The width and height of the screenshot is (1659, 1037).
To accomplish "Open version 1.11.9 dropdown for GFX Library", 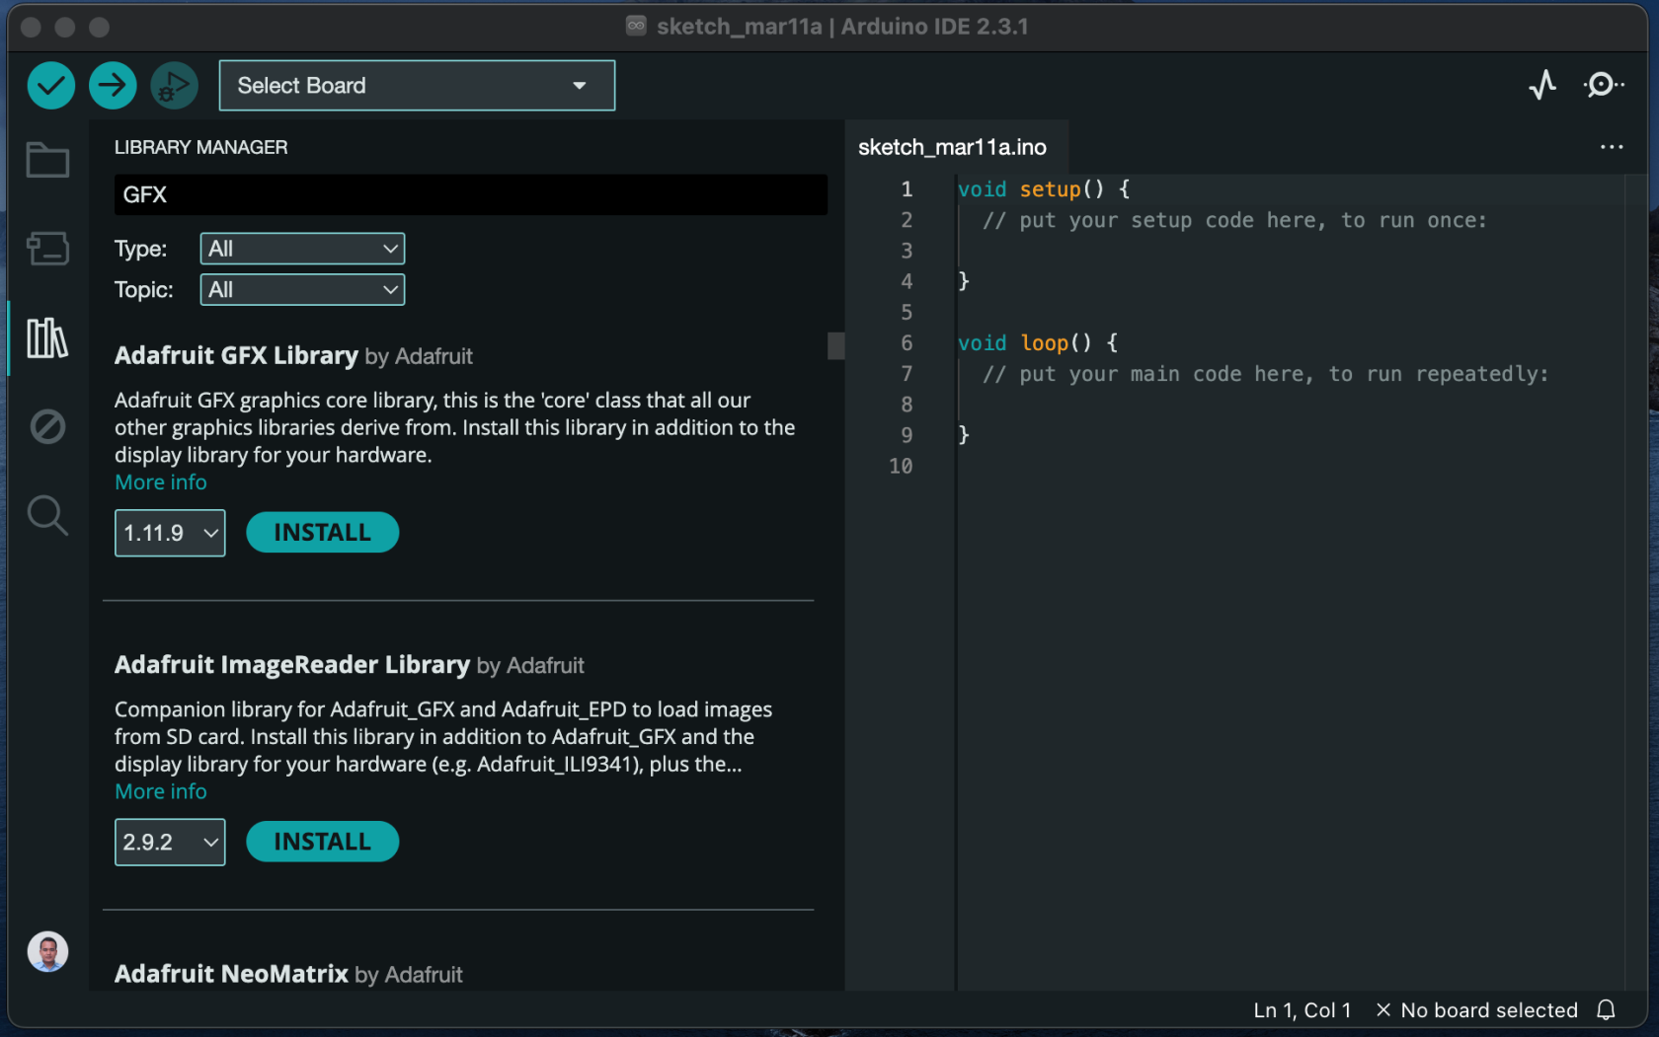I will 170,533.
